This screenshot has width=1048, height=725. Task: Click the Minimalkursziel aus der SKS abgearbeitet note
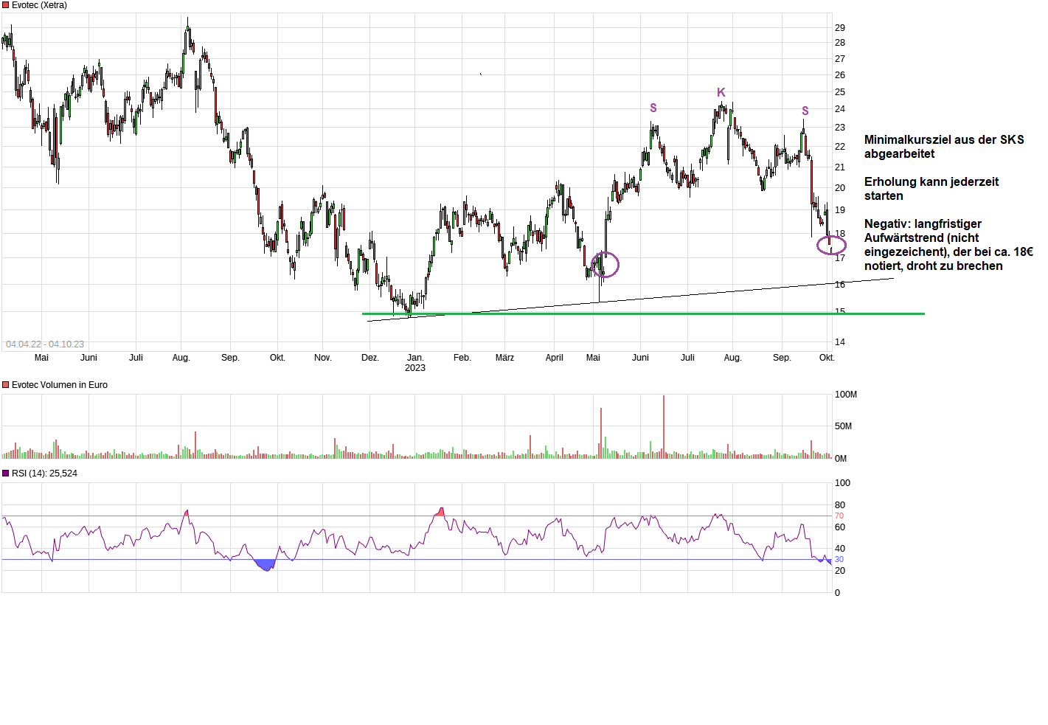944,147
